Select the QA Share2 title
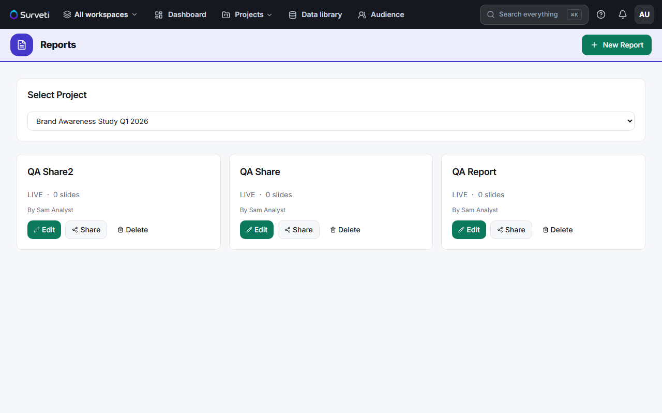 click(x=50, y=172)
